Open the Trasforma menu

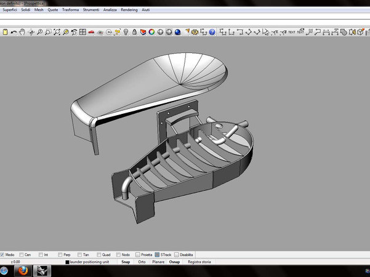click(70, 10)
